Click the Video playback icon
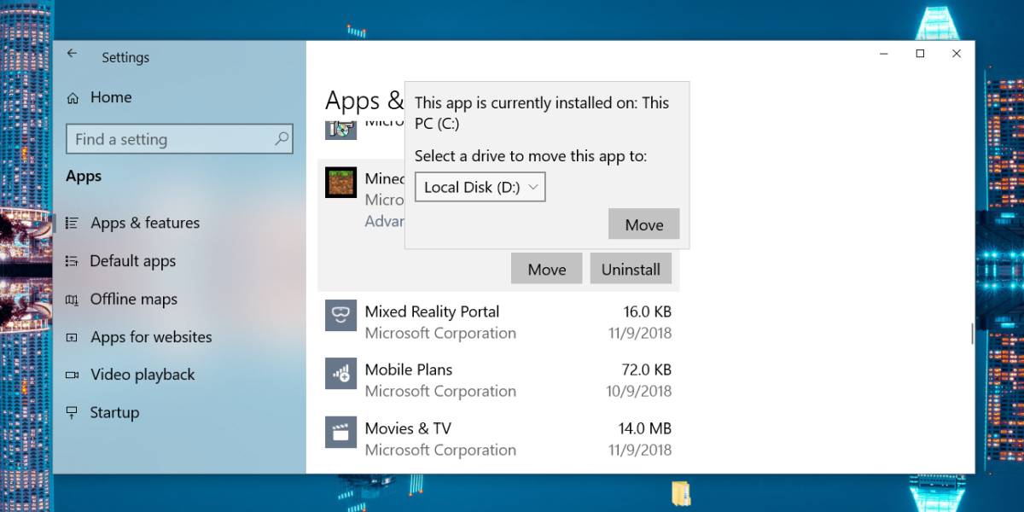Image resolution: width=1024 pixels, height=512 pixels. 73,375
